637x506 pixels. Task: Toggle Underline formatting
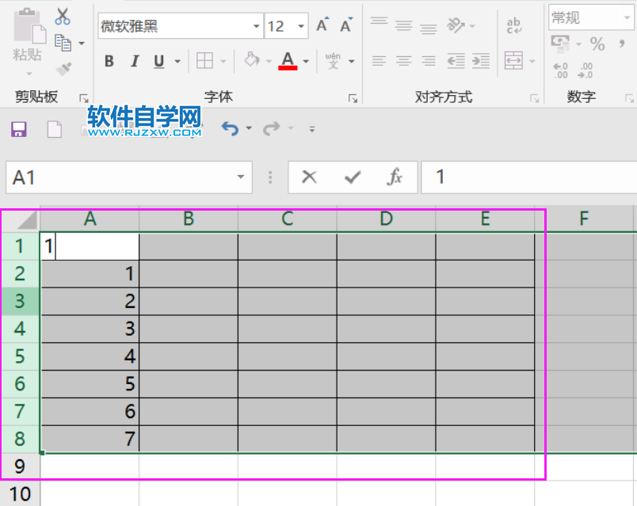pos(157,60)
